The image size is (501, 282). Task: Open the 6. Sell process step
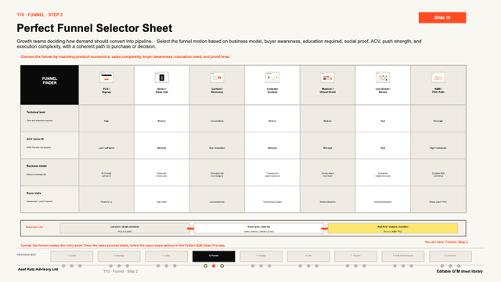coord(308,256)
